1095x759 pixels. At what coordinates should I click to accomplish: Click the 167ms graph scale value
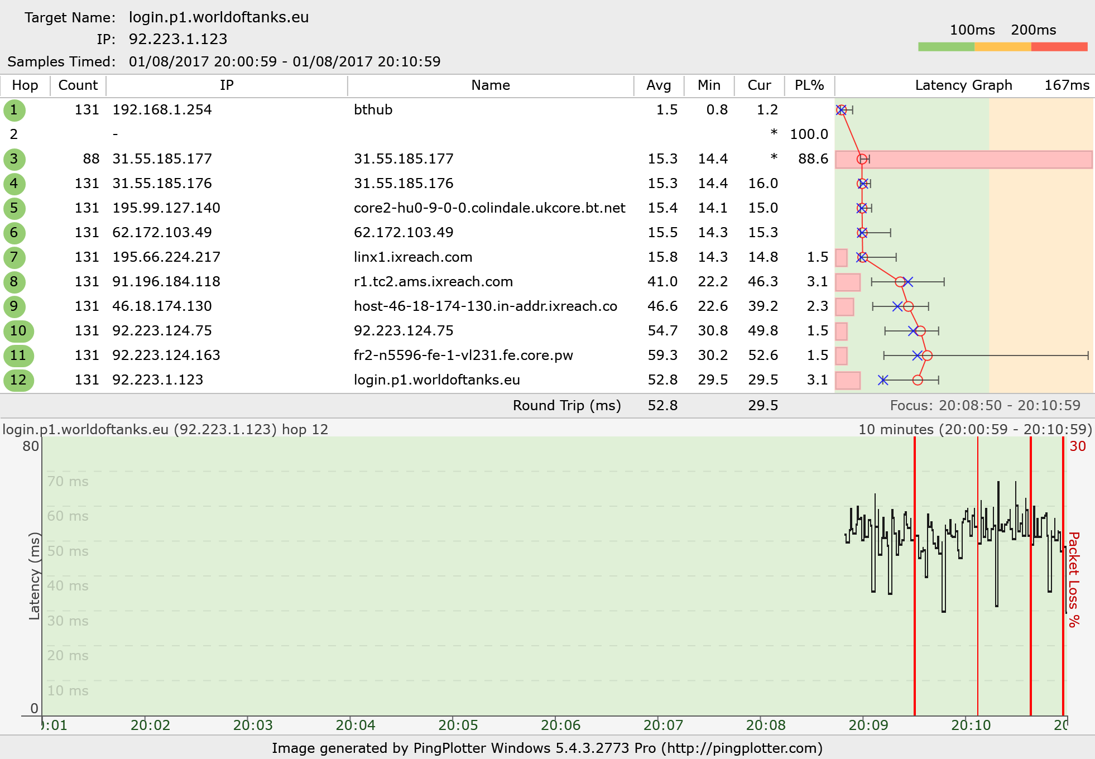click(x=1067, y=85)
